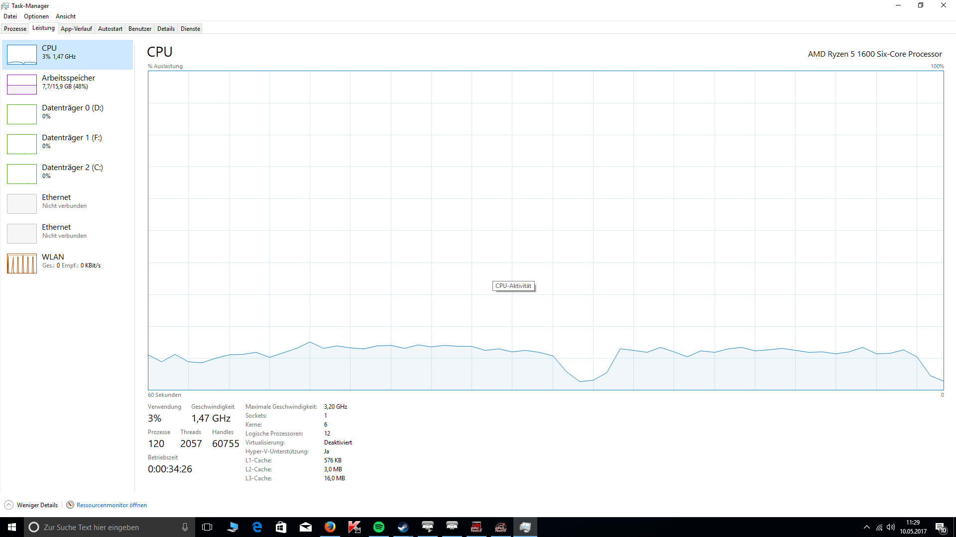Open the Action Center notifications icon

point(941,527)
